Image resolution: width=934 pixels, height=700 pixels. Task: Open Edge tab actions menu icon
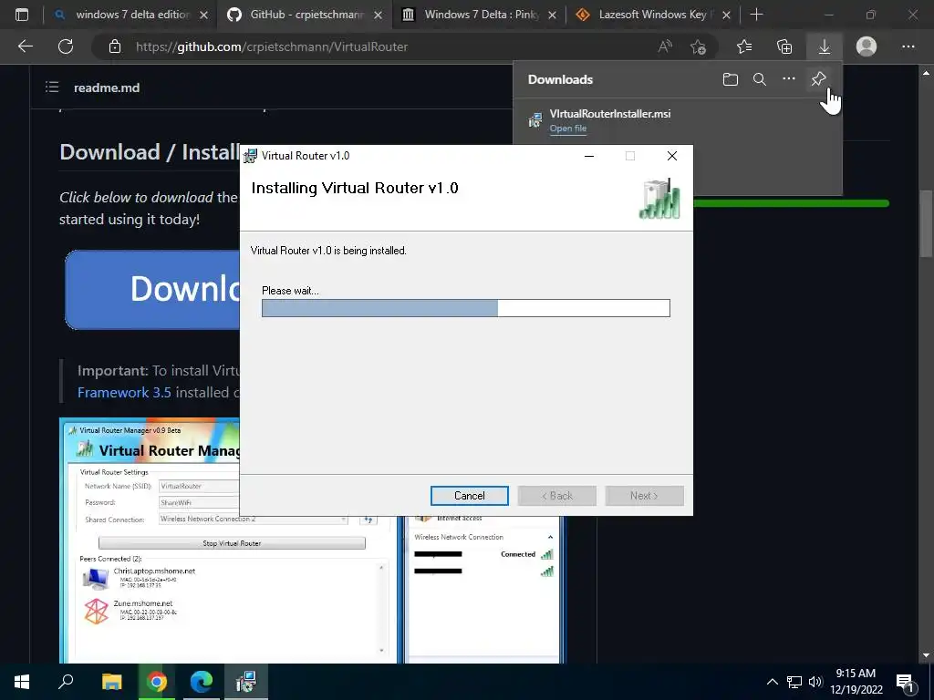[x=22, y=15]
